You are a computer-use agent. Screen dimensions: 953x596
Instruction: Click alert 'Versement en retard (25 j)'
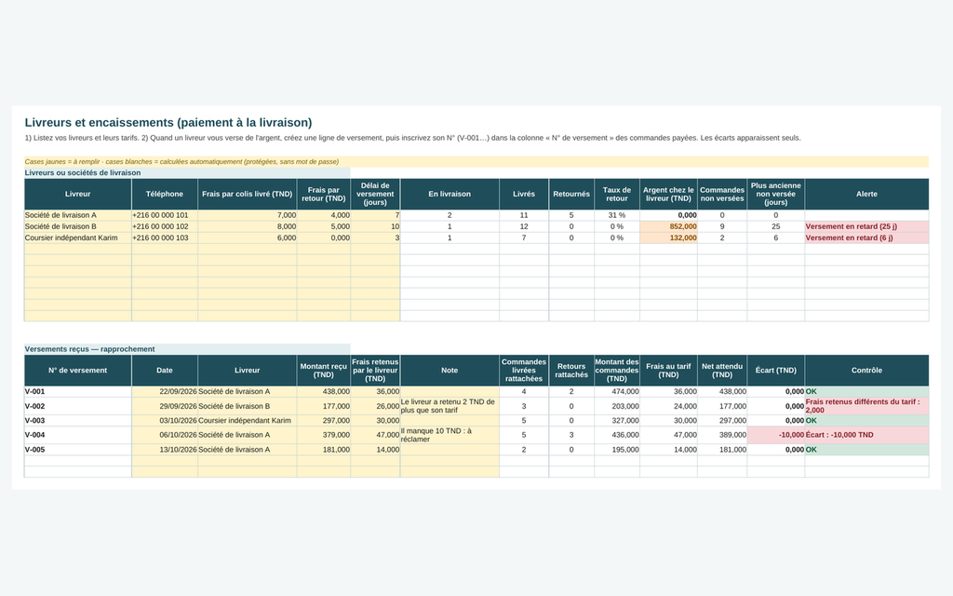tap(866, 226)
